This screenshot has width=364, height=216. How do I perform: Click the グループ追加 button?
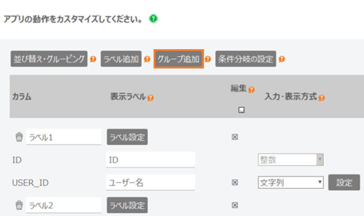pyautogui.click(x=178, y=59)
